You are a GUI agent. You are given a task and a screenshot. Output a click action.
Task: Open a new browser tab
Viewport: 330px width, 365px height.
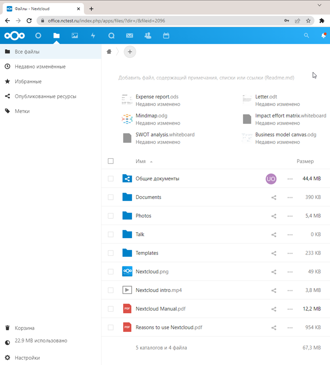pyautogui.click(x=91, y=9)
